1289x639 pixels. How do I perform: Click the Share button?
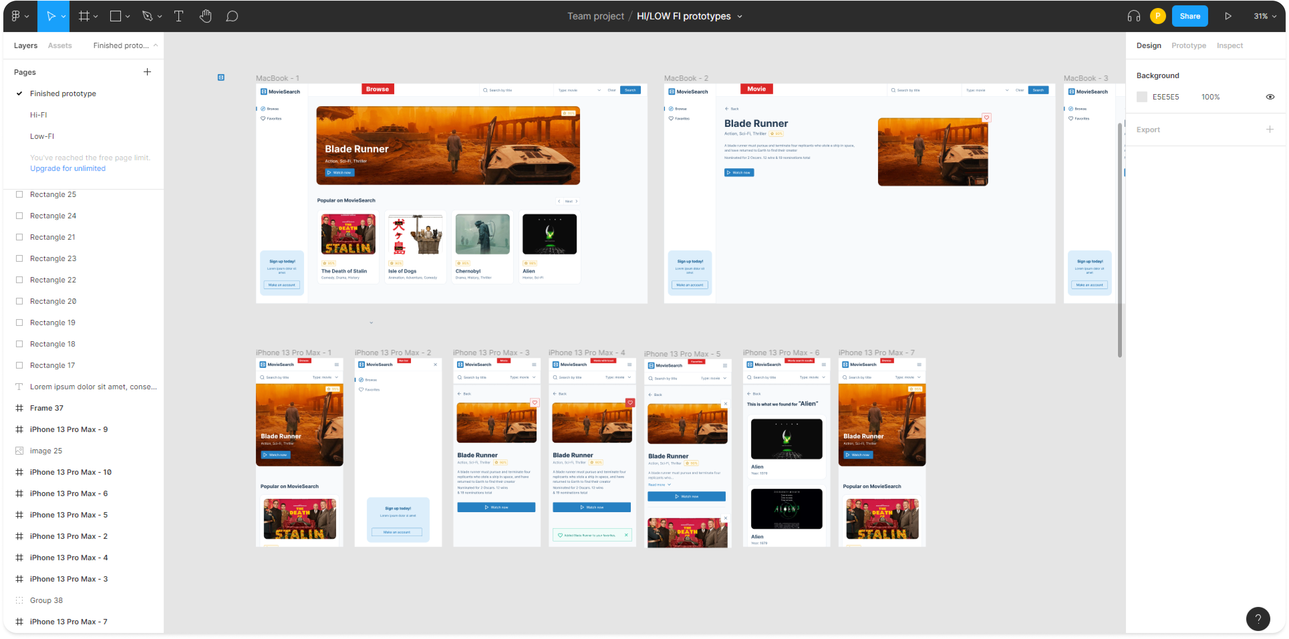point(1190,15)
